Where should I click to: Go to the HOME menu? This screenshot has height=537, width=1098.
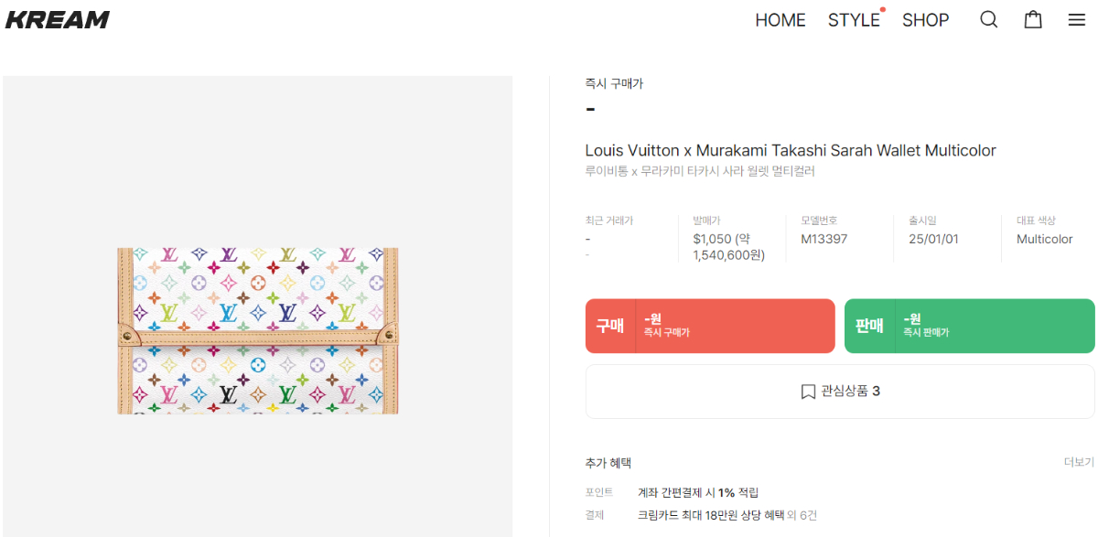click(780, 20)
